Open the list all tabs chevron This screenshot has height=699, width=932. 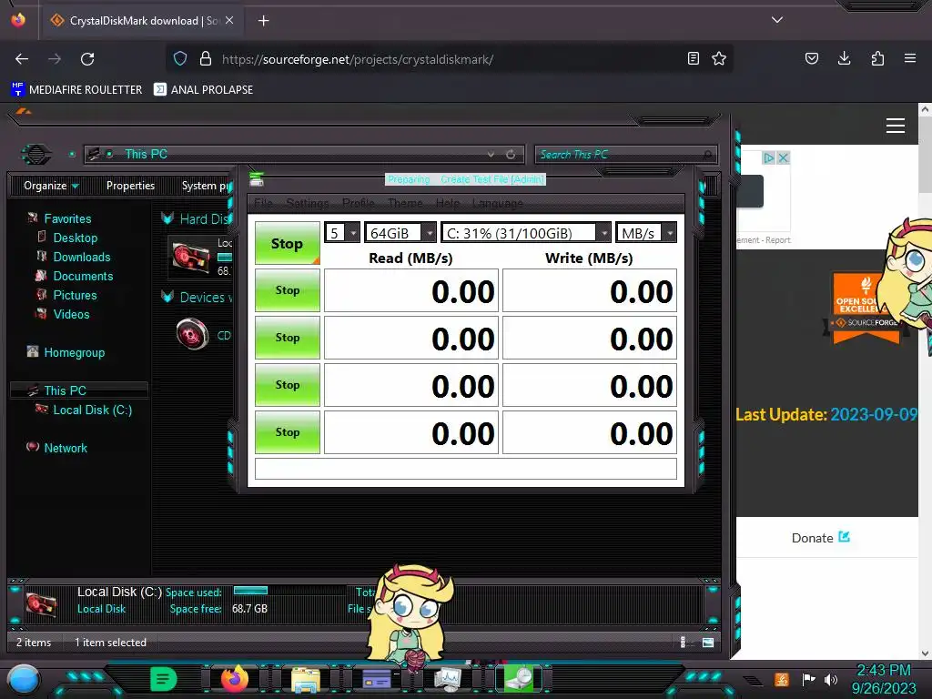(x=777, y=20)
